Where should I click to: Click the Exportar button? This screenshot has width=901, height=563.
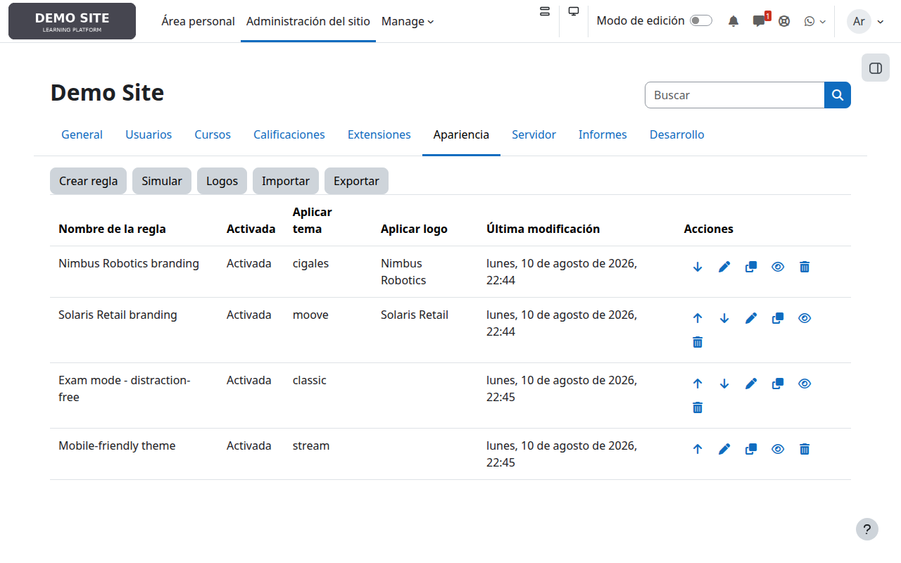tap(356, 181)
